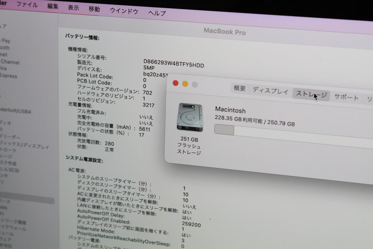Click the 228.35 GB利用可能 / 250.79 GB text

(255, 120)
